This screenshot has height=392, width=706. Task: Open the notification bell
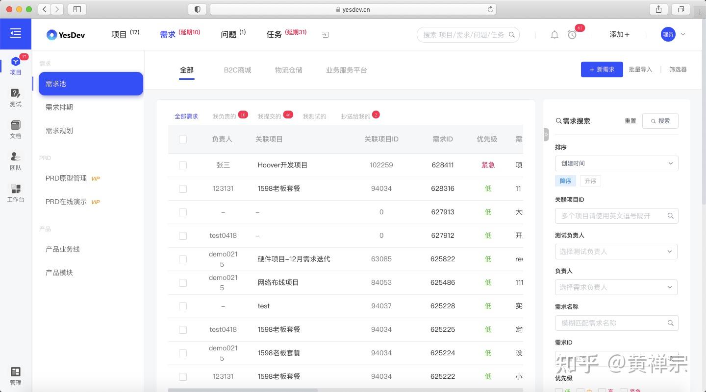point(555,35)
